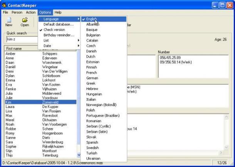Switch language to Czech

point(104,46)
